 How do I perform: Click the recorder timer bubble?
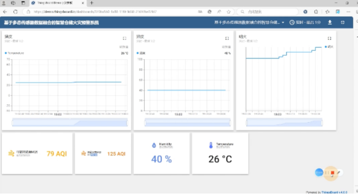click(x=319, y=172)
